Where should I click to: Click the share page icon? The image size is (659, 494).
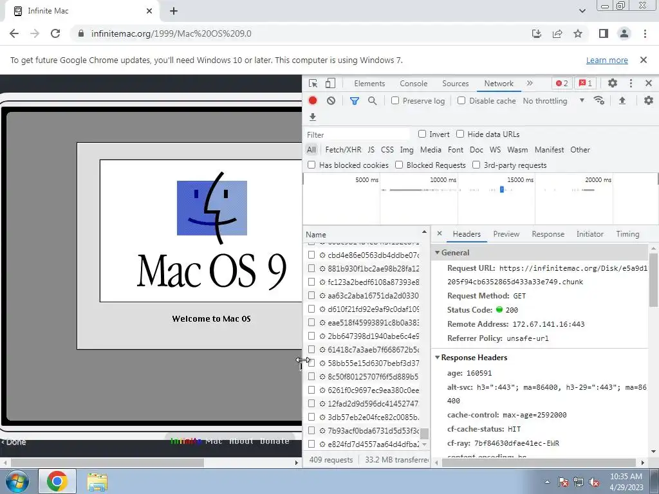tap(557, 33)
